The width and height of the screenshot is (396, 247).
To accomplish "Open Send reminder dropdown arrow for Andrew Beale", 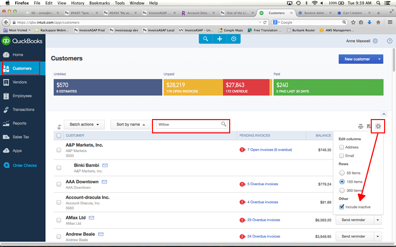I will click(378, 237).
